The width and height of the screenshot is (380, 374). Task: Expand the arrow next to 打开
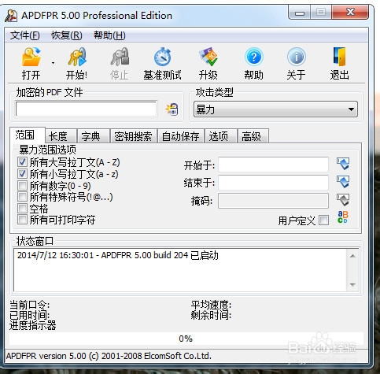pos(53,63)
